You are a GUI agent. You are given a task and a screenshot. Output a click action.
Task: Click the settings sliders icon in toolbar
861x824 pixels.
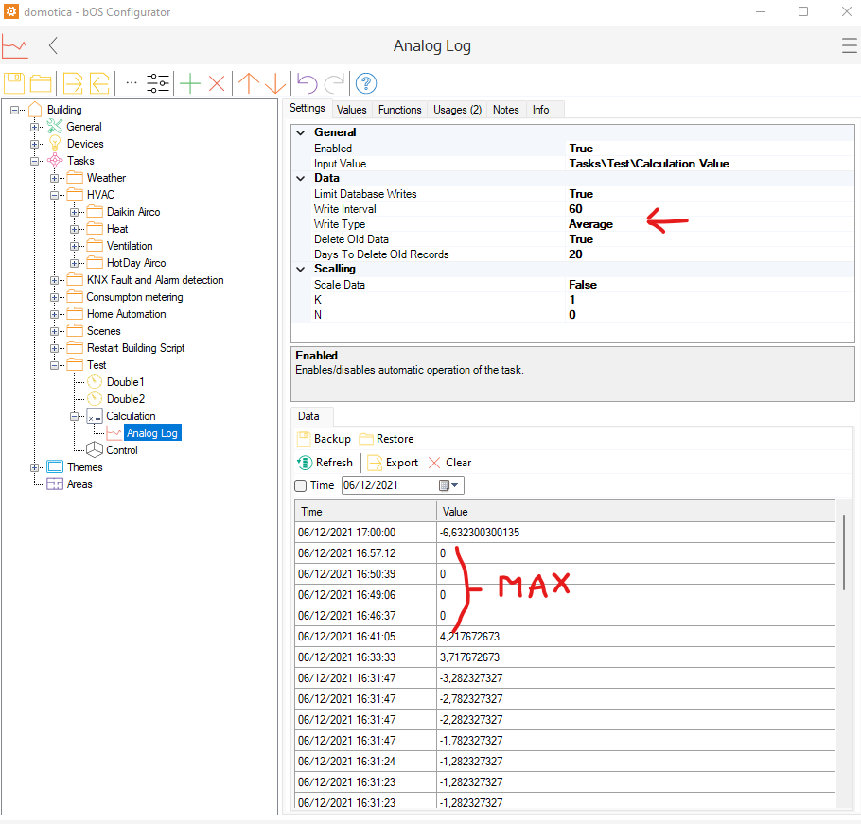tap(158, 83)
